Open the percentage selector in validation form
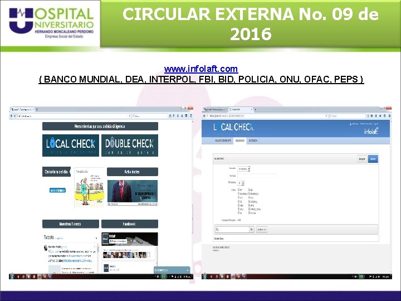The height and width of the screenshot is (301, 401). click(x=241, y=183)
